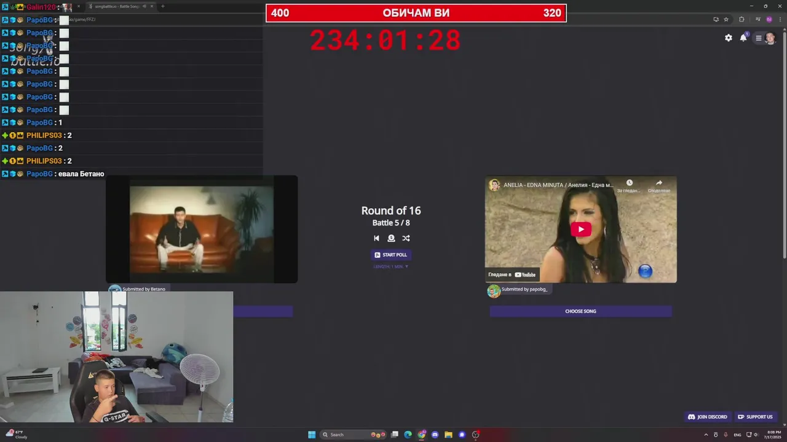
Task: Open songbattle settings gear icon
Action: tap(729, 38)
